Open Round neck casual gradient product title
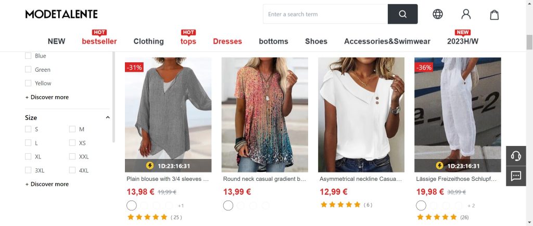533x226 pixels. [x=264, y=179]
